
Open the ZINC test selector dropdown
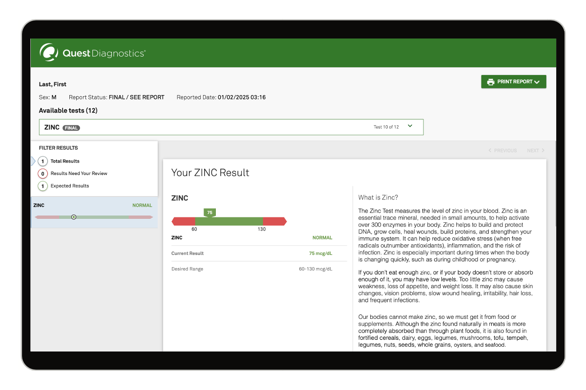click(x=231, y=127)
